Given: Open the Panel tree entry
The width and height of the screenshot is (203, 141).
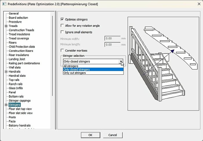Looking at the screenshot, I should [x=12, y=92].
